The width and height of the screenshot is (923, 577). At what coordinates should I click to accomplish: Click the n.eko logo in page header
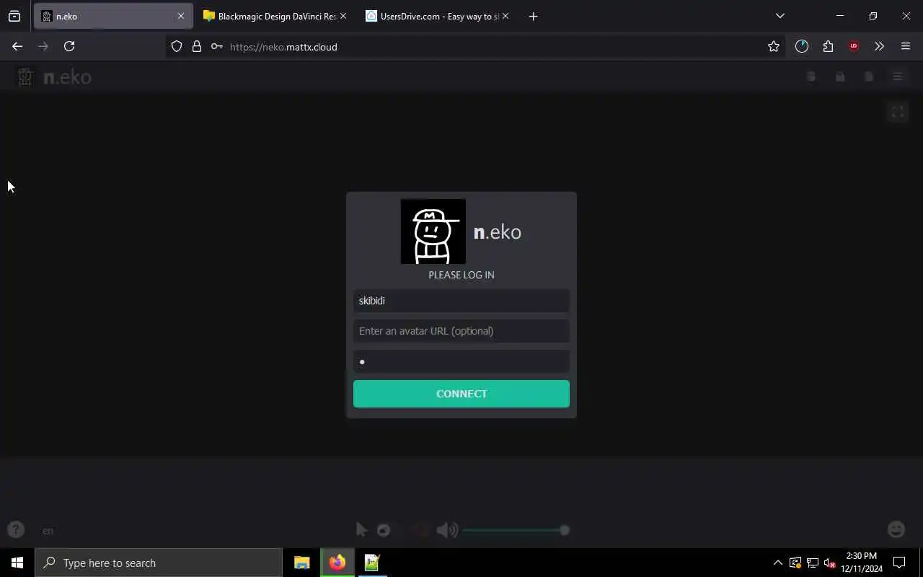pos(54,77)
